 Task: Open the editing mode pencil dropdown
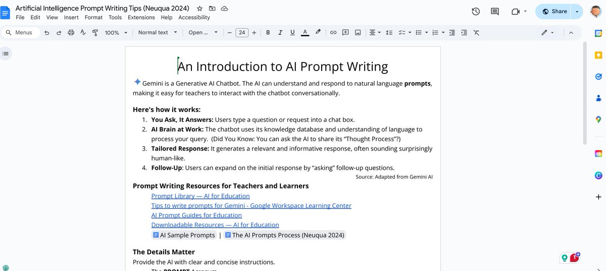click(x=547, y=32)
